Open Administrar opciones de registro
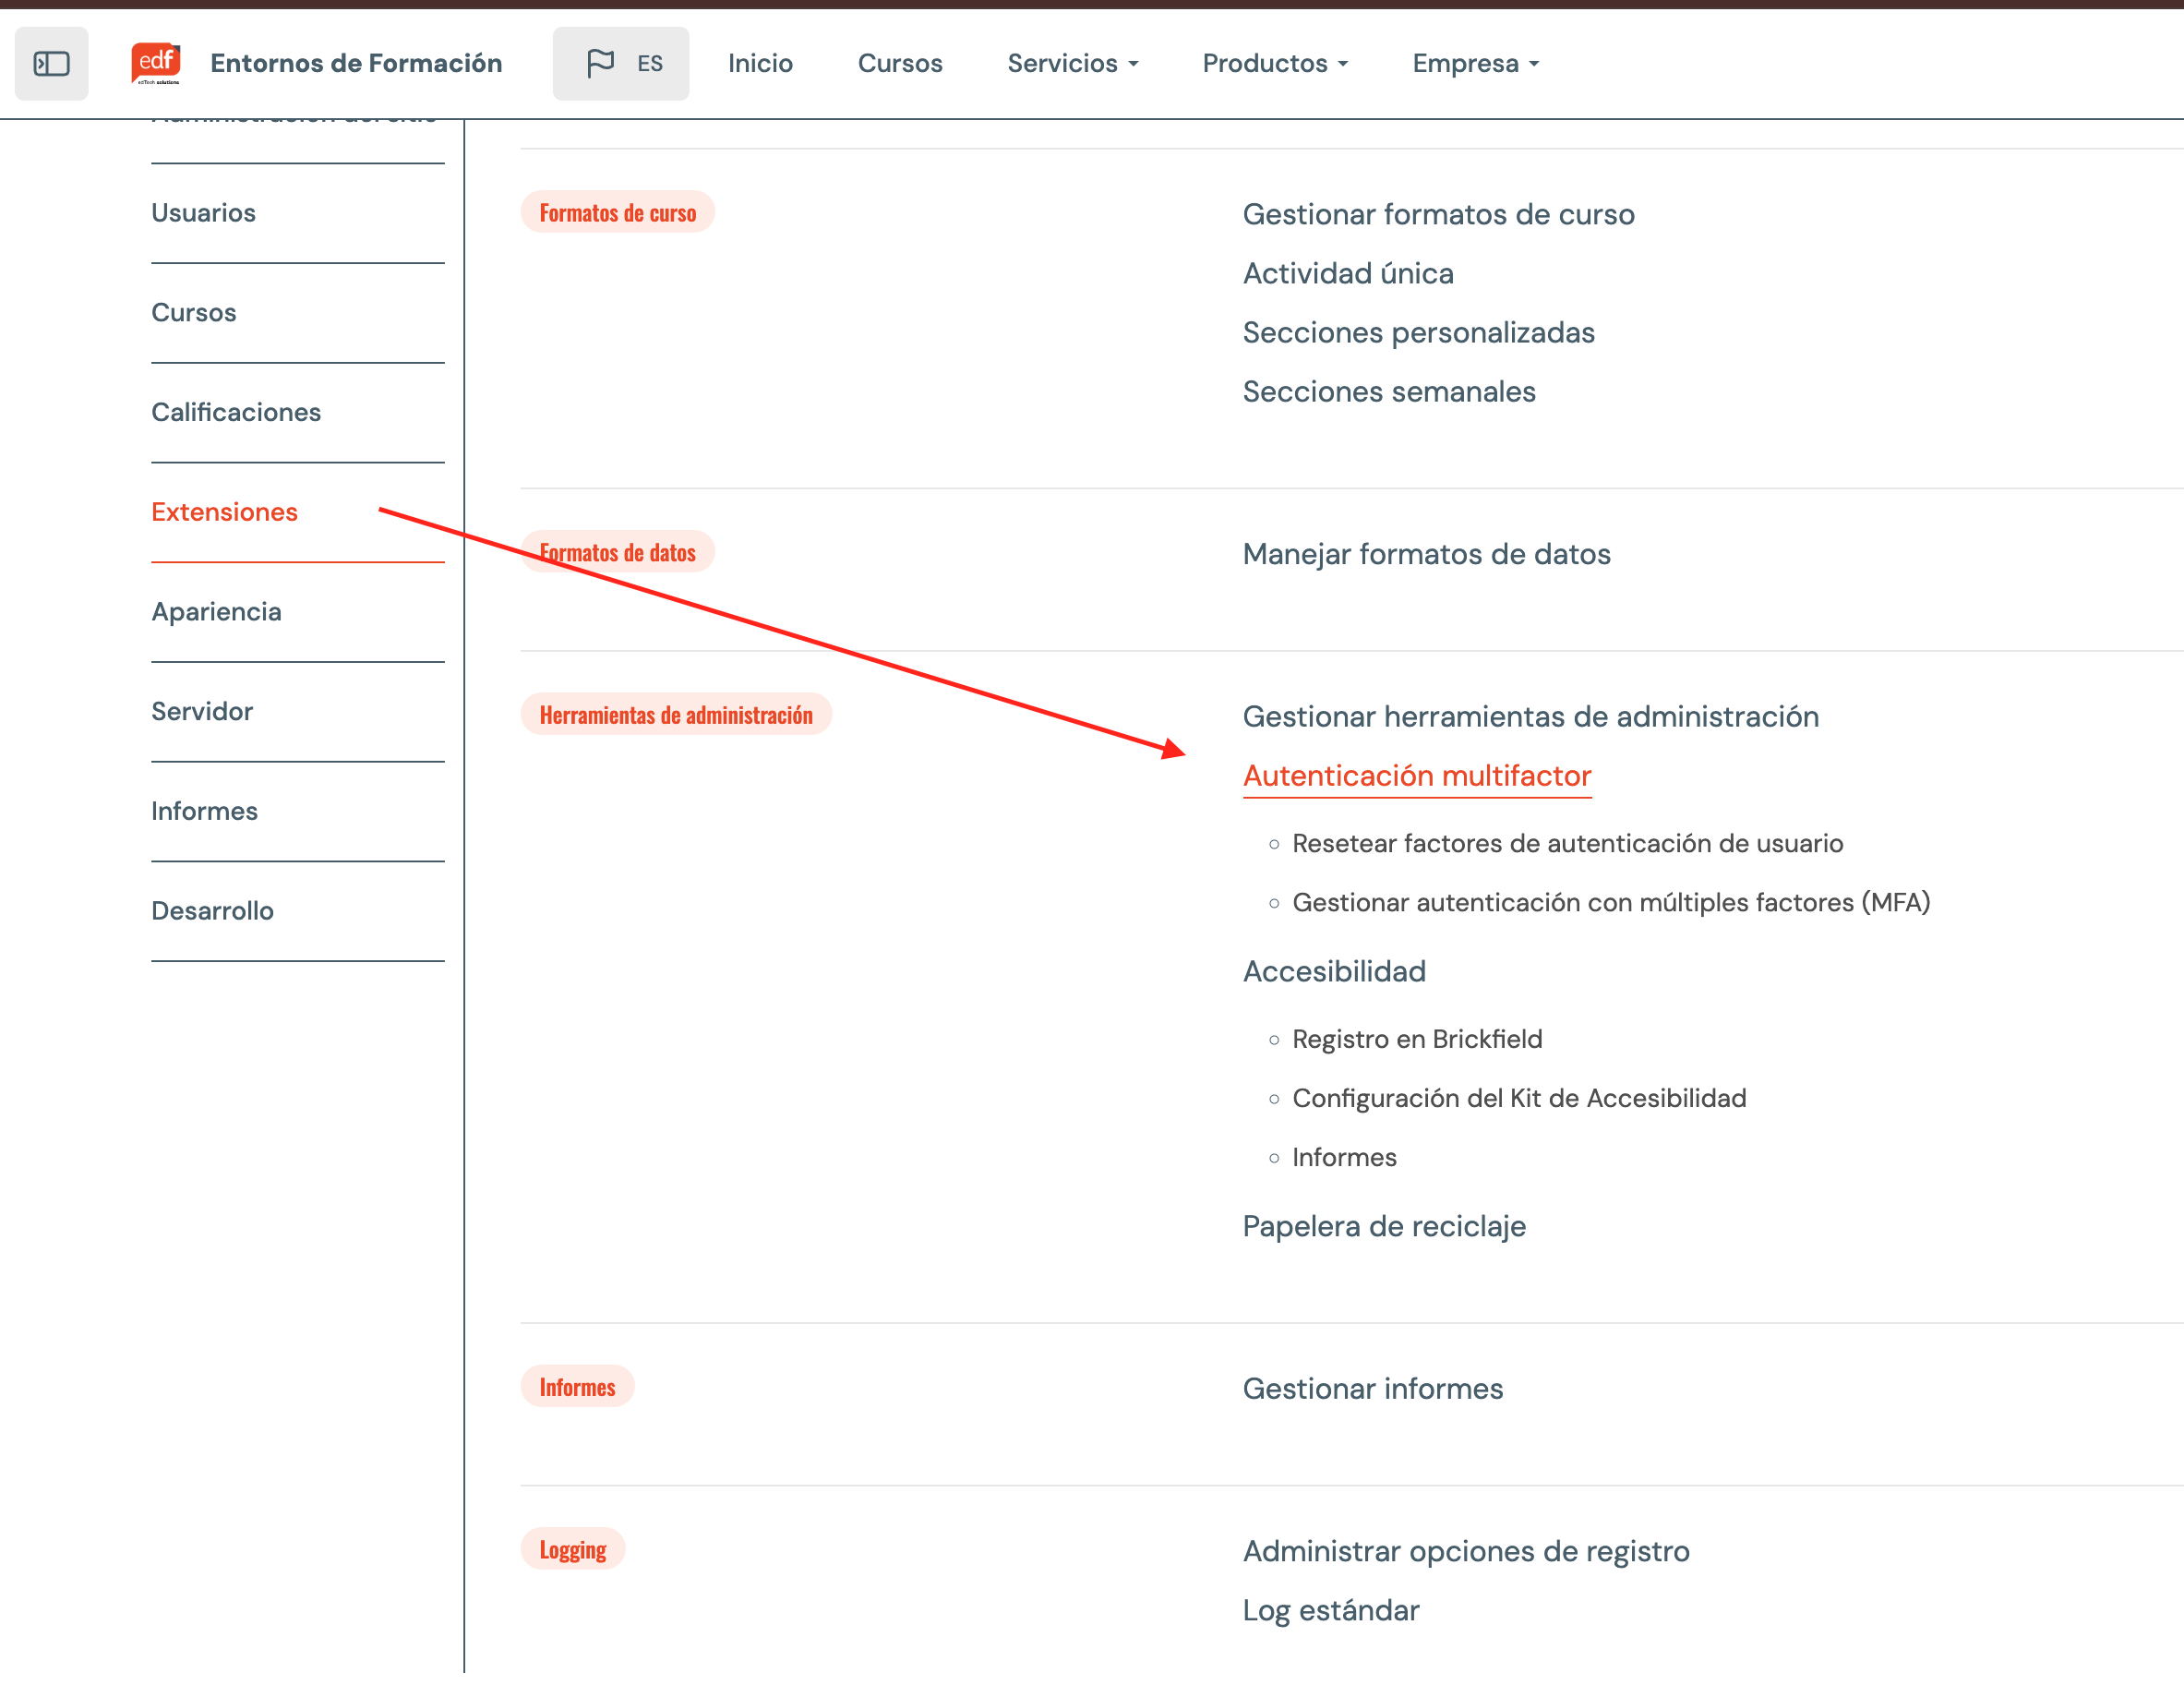The width and height of the screenshot is (2184, 1697). coord(1466,1551)
